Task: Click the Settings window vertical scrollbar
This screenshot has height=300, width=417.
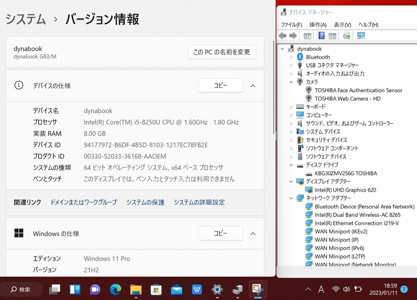Action: [x=274, y=87]
